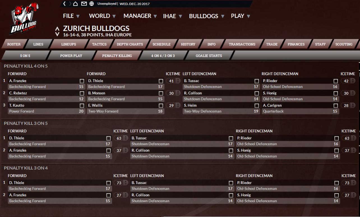Open the PLAY menu

coord(241,16)
